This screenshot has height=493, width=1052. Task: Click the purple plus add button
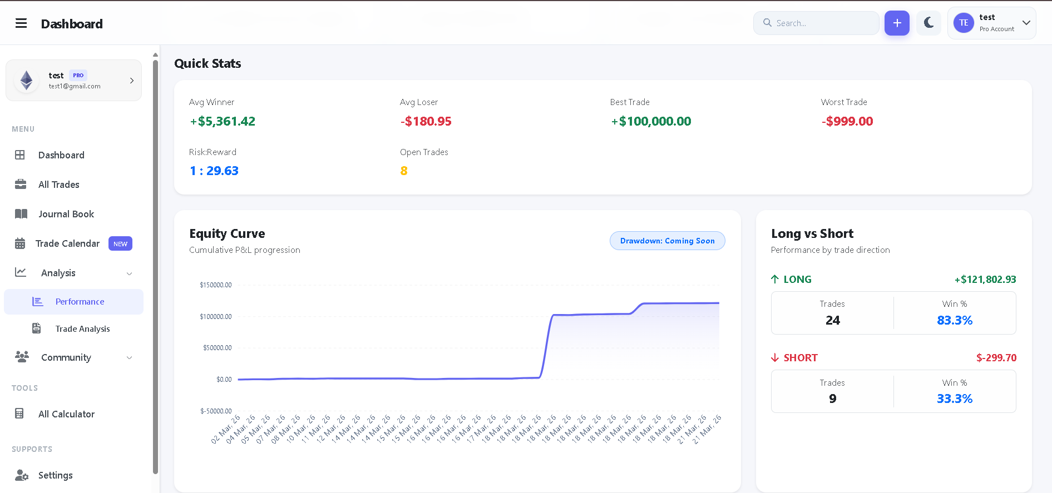tap(897, 23)
